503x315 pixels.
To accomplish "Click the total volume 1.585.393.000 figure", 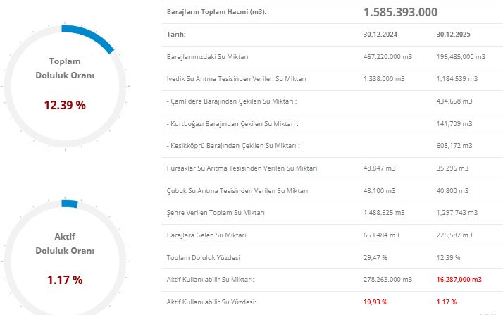I will tap(400, 12).
